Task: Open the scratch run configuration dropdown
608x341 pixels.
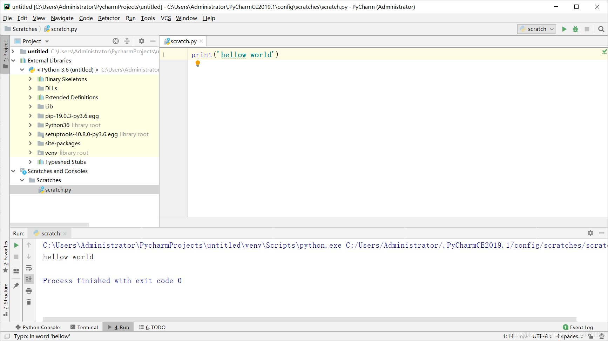Action: (536, 29)
